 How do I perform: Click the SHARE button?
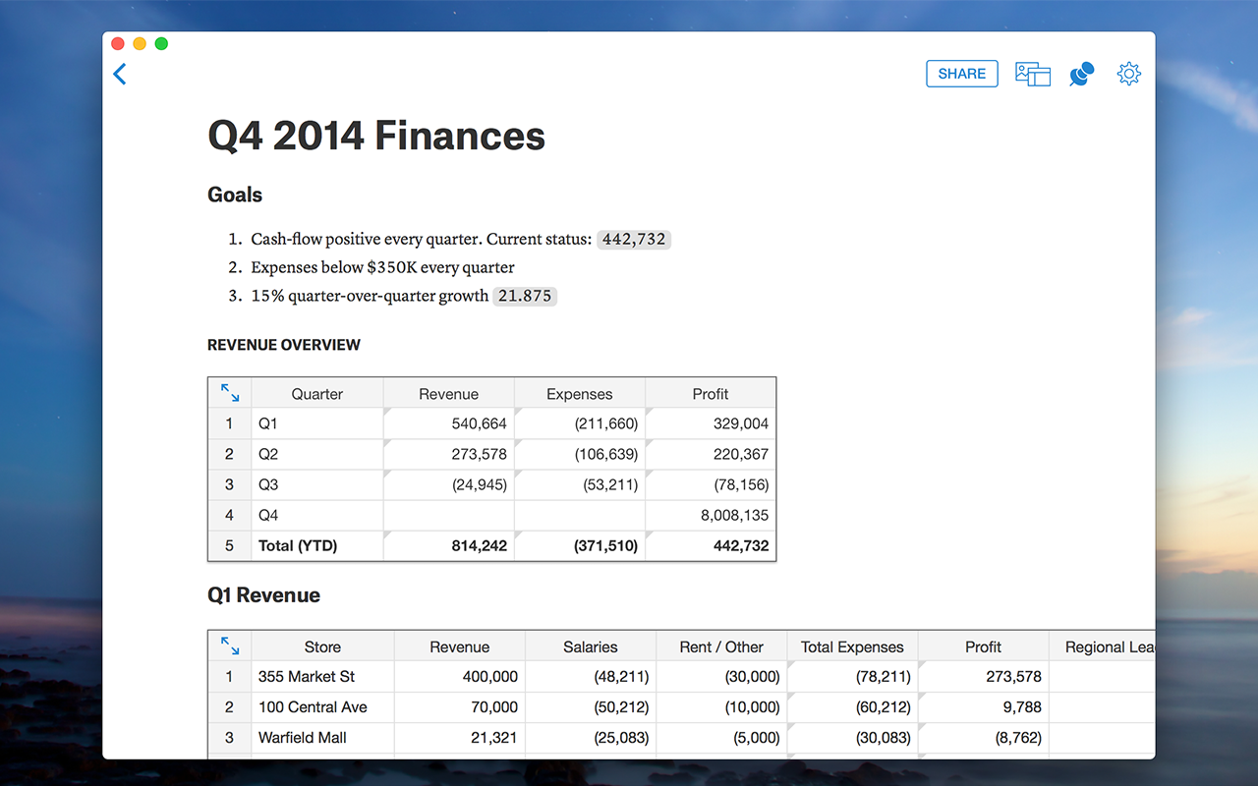pos(962,74)
